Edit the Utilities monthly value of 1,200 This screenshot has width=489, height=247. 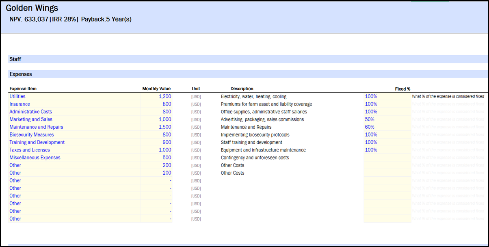tap(165, 96)
